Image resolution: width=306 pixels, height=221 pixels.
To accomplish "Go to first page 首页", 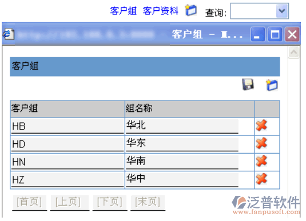I will (29, 202).
